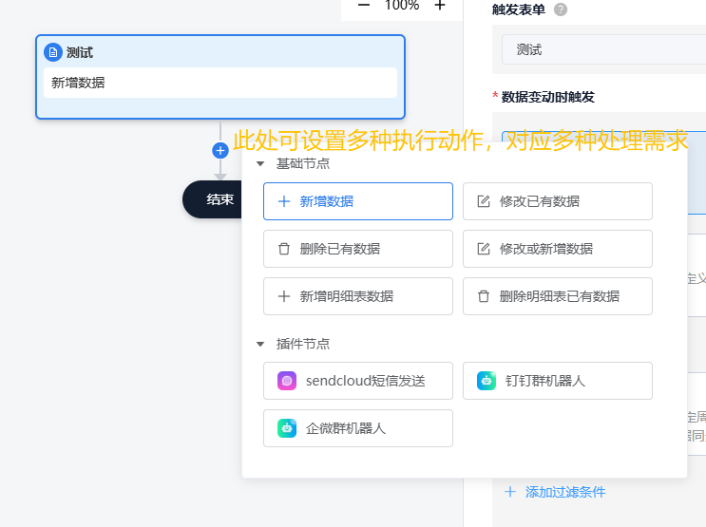Click the document icon on 测试 node
Screen dimensions: 706x527
pos(53,52)
